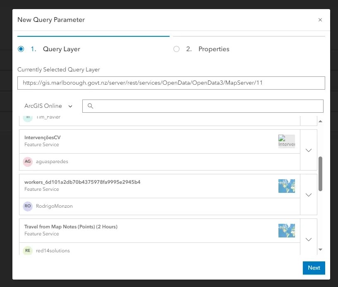Screen dimensions: 338x287
Task: Click the Currently Selected Query Layer URL field
Action: click(171, 83)
